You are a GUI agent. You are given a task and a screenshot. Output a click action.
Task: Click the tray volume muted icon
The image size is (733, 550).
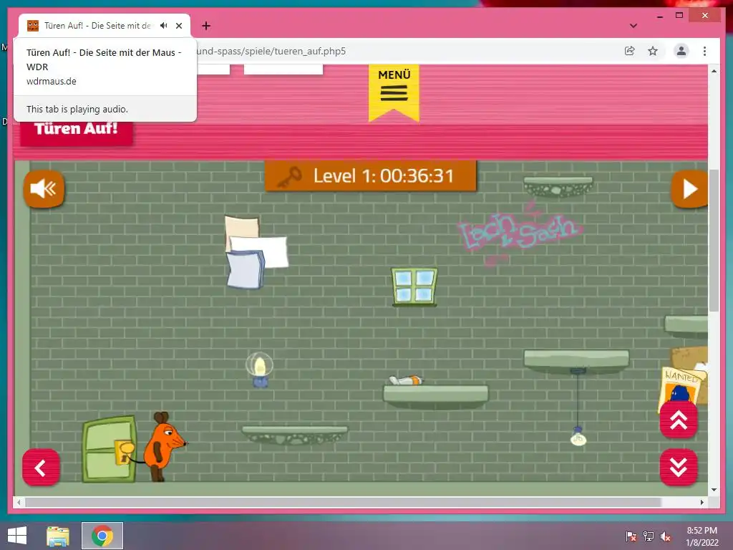666,536
